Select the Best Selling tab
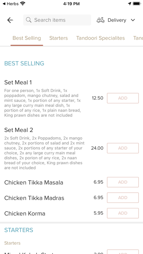Image resolution: width=143 pixels, height=254 pixels. click(x=27, y=38)
